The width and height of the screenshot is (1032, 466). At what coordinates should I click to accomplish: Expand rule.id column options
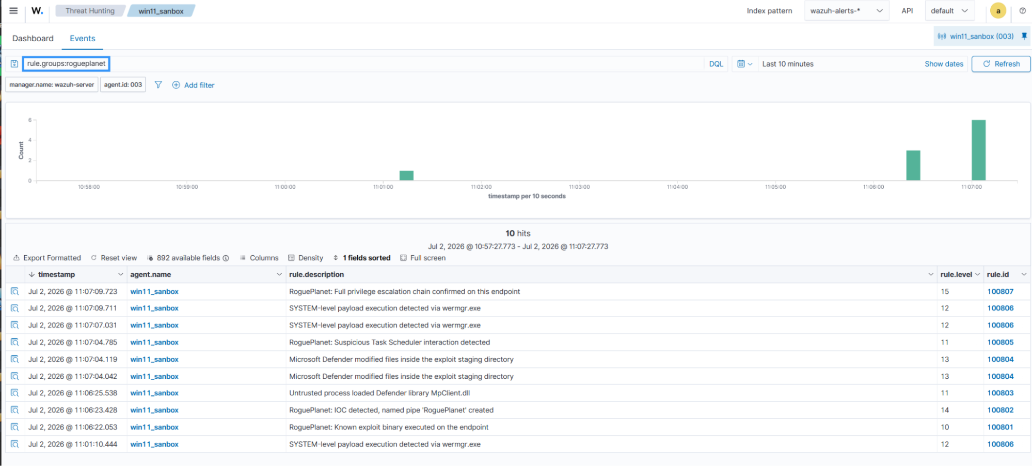pyautogui.click(x=1024, y=275)
